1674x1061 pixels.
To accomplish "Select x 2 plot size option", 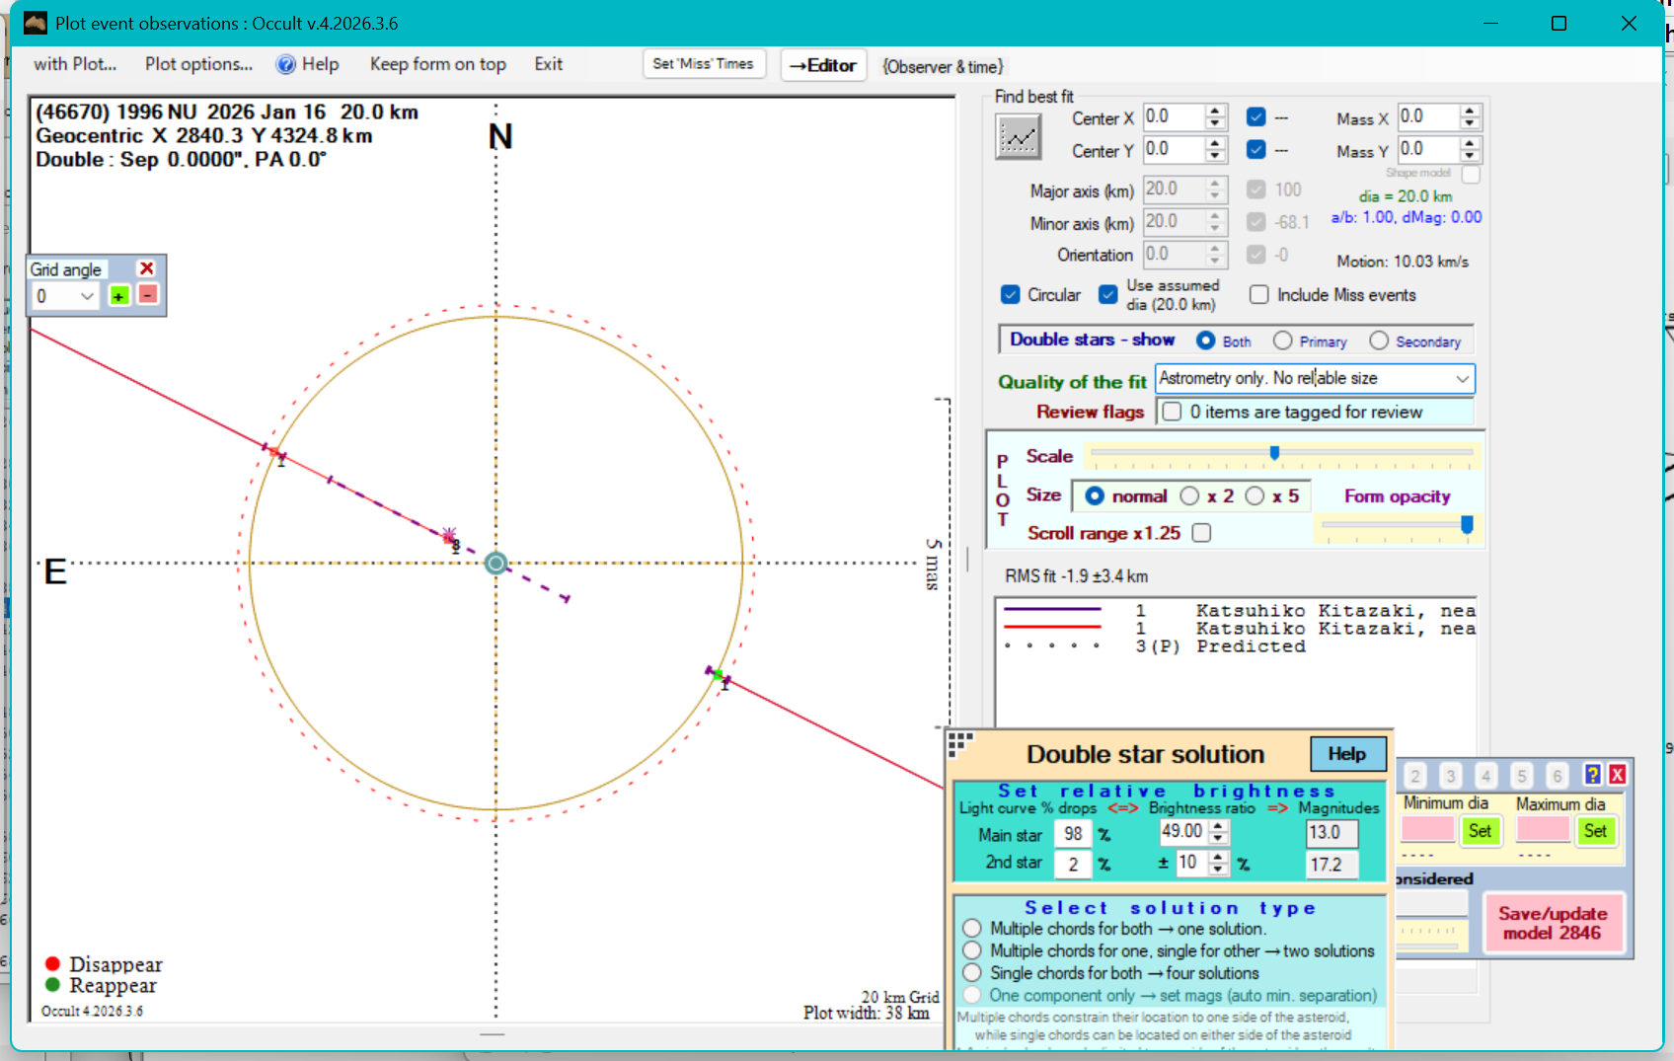I will pyautogui.click(x=1190, y=495).
